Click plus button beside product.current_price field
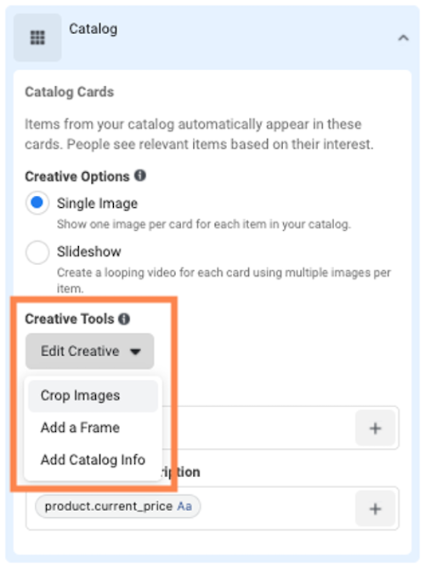The width and height of the screenshot is (425, 569). click(x=376, y=509)
